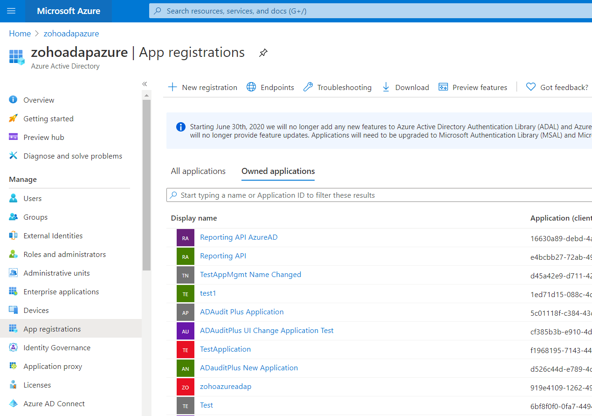Pin the App registrations blade
Image resolution: width=592 pixels, height=416 pixels.
(x=263, y=53)
